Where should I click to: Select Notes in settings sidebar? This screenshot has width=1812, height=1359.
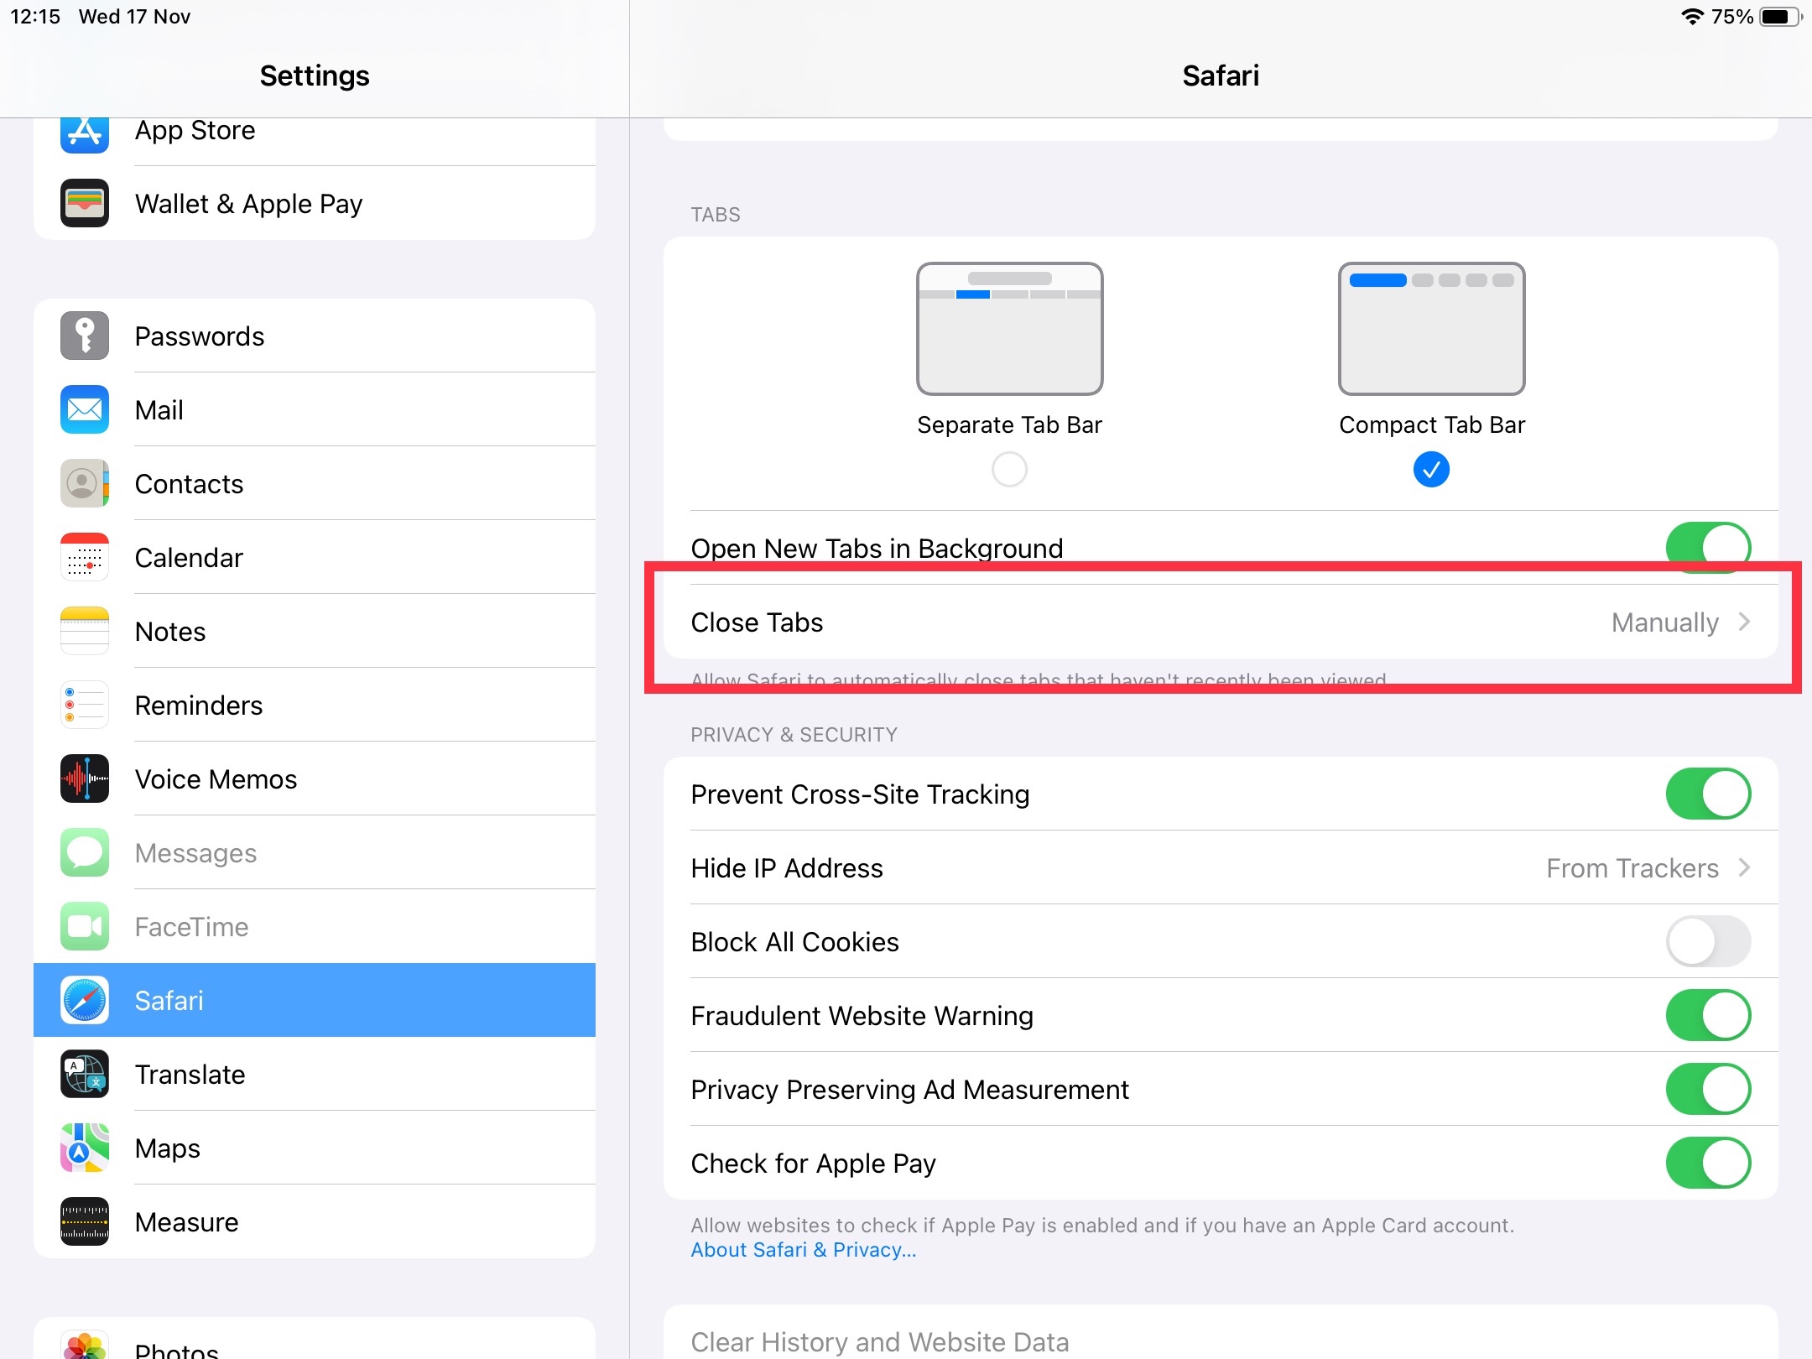pyautogui.click(x=170, y=631)
